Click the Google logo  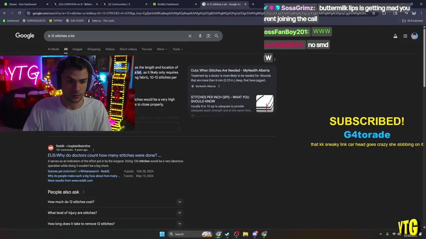[25, 36]
